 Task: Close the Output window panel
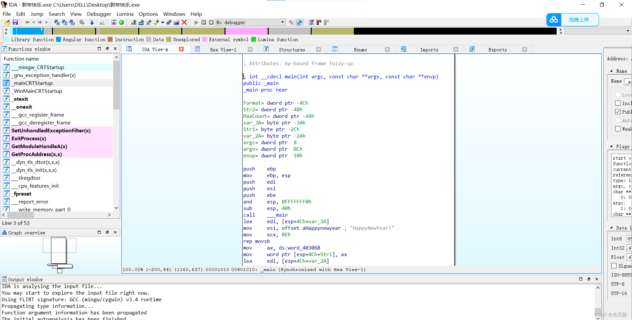pos(597,279)
